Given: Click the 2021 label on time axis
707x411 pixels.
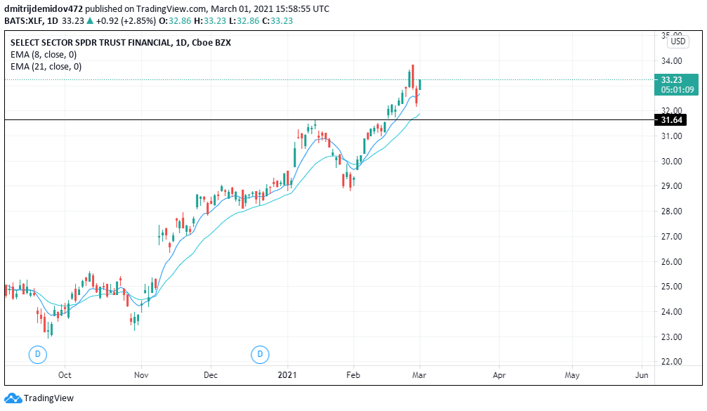Looking at the screenshot, I should [287, 375].
